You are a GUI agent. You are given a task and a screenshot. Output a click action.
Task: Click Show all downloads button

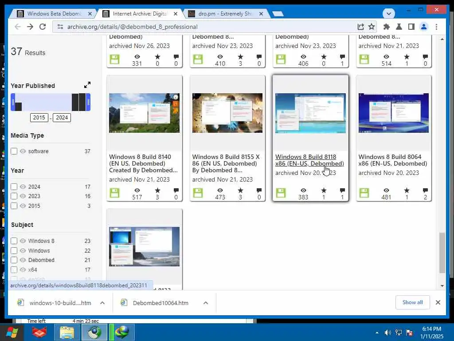412,302
